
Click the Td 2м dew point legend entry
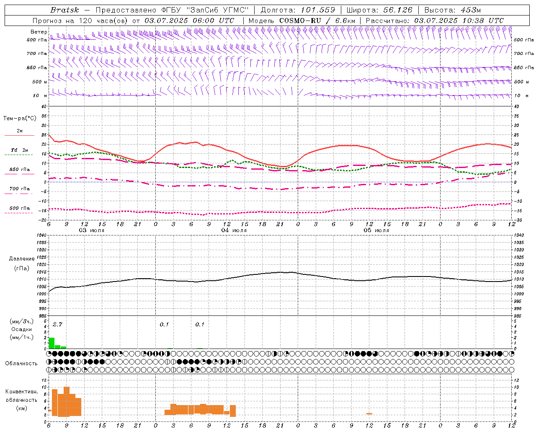coord(19,150)
